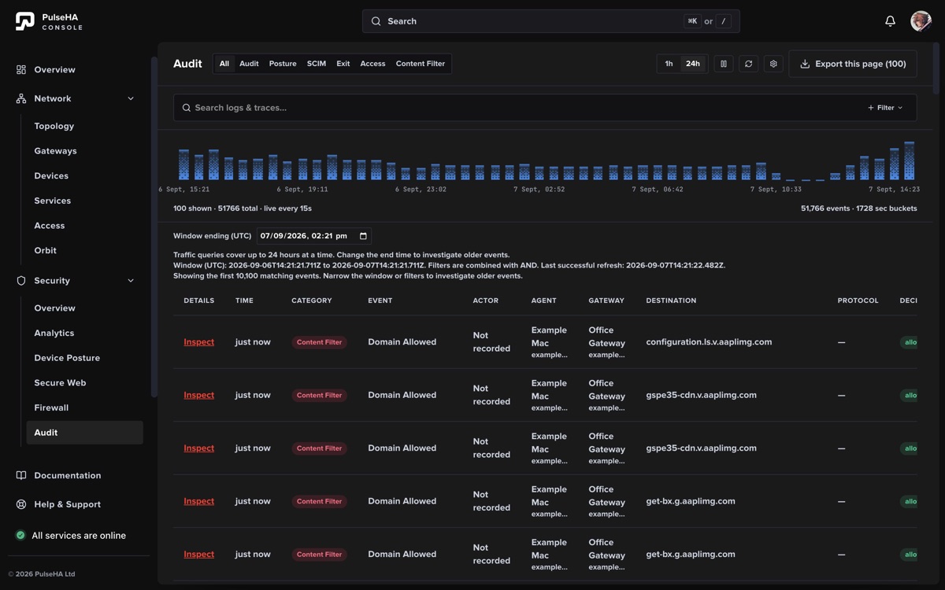Open Devices in the sidebar
Viewport: 945px width, 590px height.
pos(51,176)
